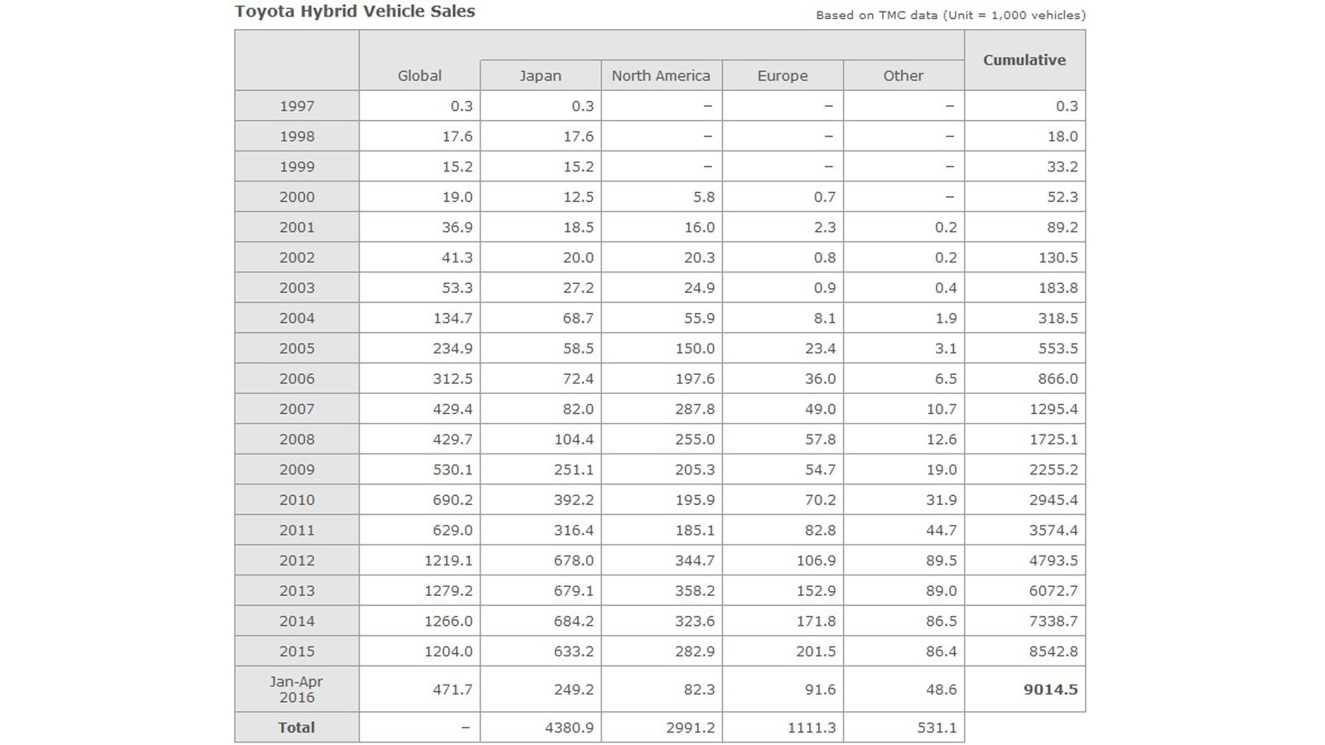The width and height of the screenshot is (1325, 745).
Task: Click the bold cumulative figure 9014.5
Action: pyautogui.click(x=1051, y=690)
